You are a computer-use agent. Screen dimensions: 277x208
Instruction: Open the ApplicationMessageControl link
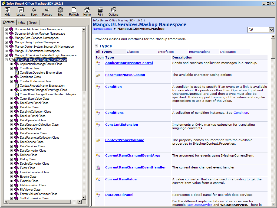[129, 63]
